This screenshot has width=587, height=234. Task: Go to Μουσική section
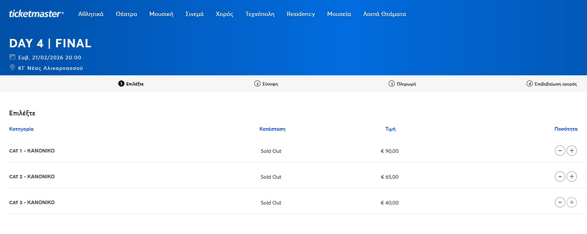(x=161, y=14)
